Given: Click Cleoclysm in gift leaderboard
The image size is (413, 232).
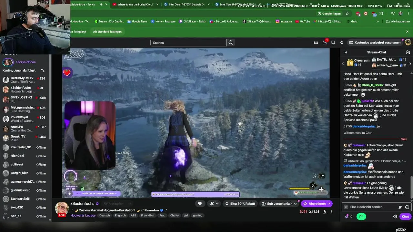Looking at the screenshot, I should pos(362,60).
